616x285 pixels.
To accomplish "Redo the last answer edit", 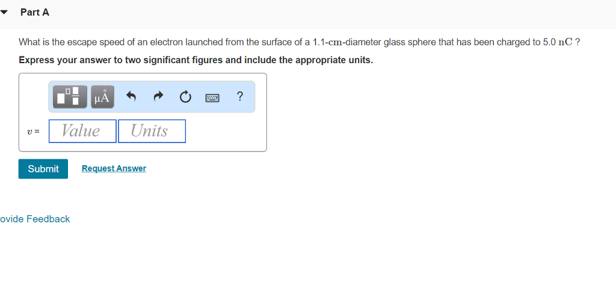I will click(x=159, y=96).
